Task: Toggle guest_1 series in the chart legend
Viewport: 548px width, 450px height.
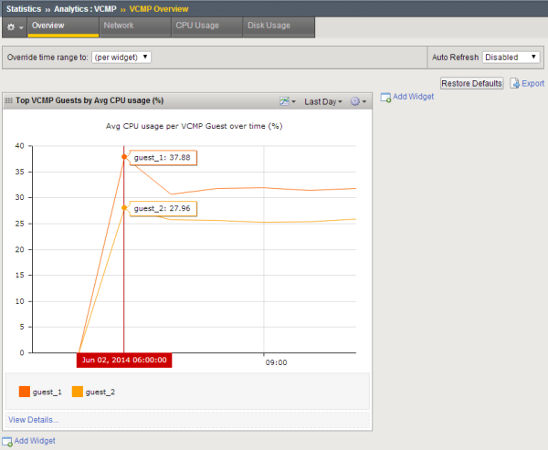Action: [24, 392]
